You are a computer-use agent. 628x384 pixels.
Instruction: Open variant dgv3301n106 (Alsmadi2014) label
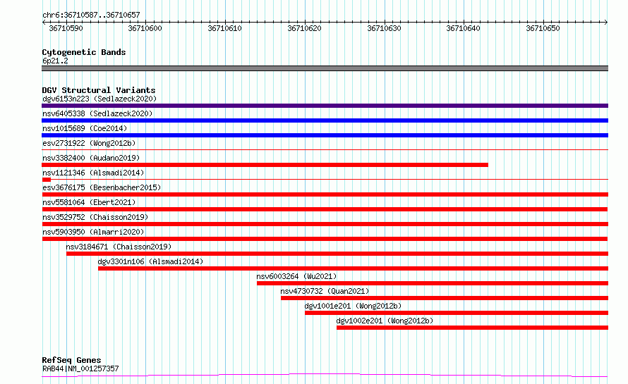150,261
